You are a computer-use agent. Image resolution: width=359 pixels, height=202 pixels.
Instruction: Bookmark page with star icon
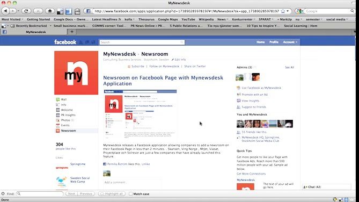coord(283,11)
